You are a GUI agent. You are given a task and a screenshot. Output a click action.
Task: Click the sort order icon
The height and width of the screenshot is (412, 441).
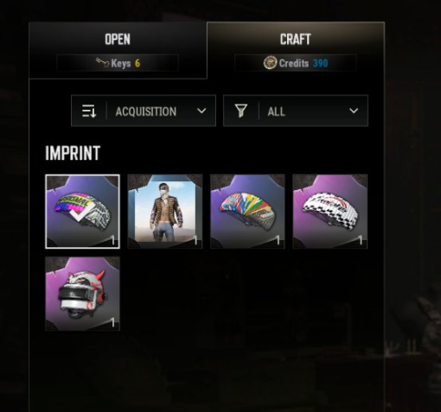click(89, 111)
